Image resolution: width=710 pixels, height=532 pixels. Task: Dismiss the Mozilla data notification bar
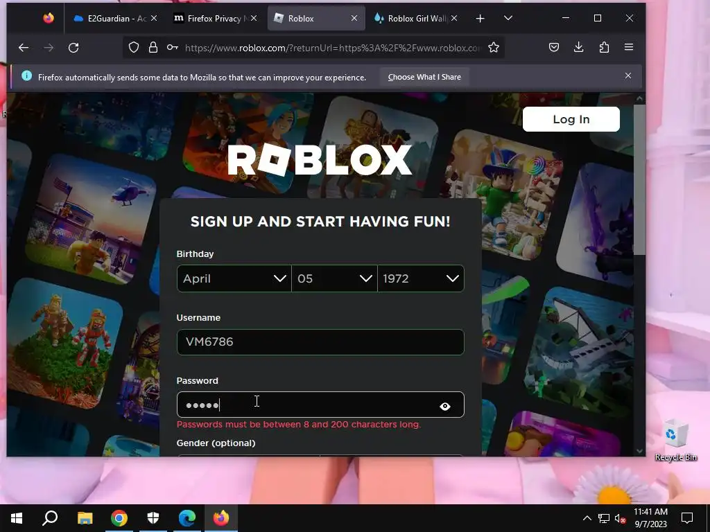tap(628, 76)
